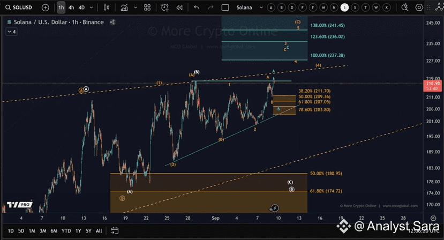Open the go-to-date calendar icon
The width and height of the screenshot is (444, 240).
pos(115,231)
